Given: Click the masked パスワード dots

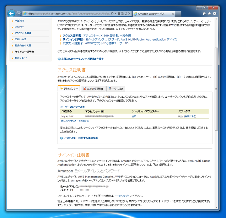Looking at the screenshot, I should (x=84, y=190).
